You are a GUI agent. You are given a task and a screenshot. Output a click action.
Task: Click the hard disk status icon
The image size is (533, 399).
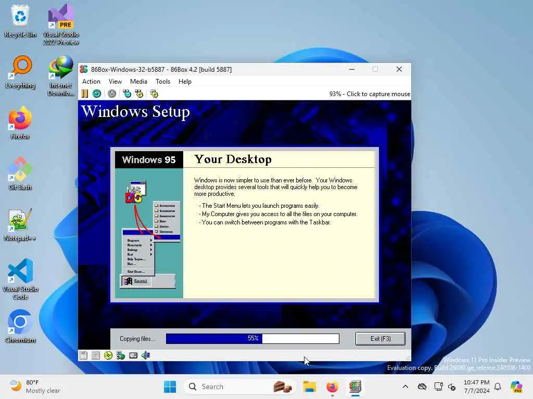click(x=133, y=355)
